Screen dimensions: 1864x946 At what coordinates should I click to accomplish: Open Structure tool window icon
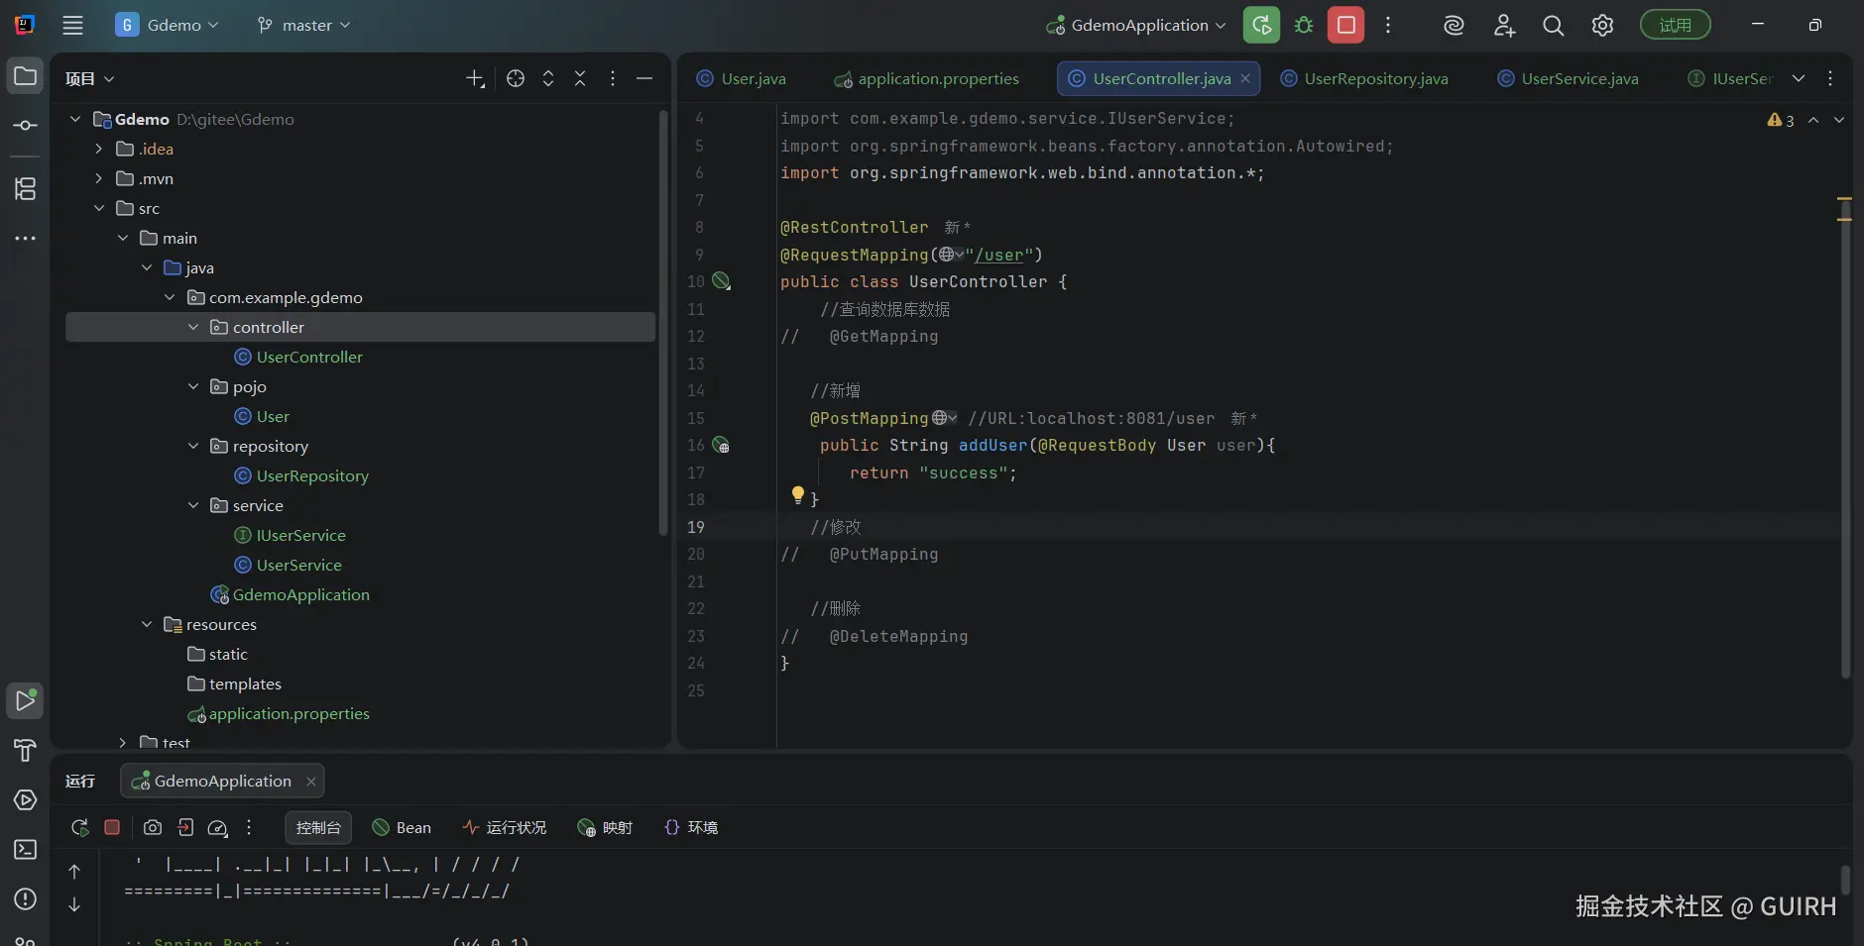tap(25, 188)
